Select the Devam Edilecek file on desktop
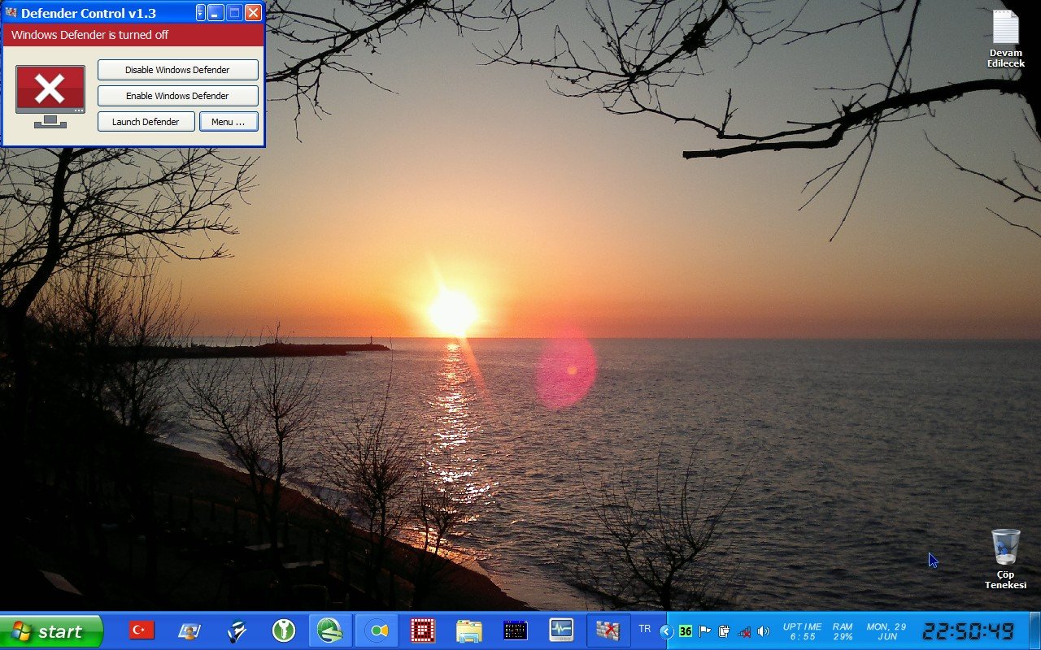The width and height of the screenshot is (1041, 650). coord(1006,39)
